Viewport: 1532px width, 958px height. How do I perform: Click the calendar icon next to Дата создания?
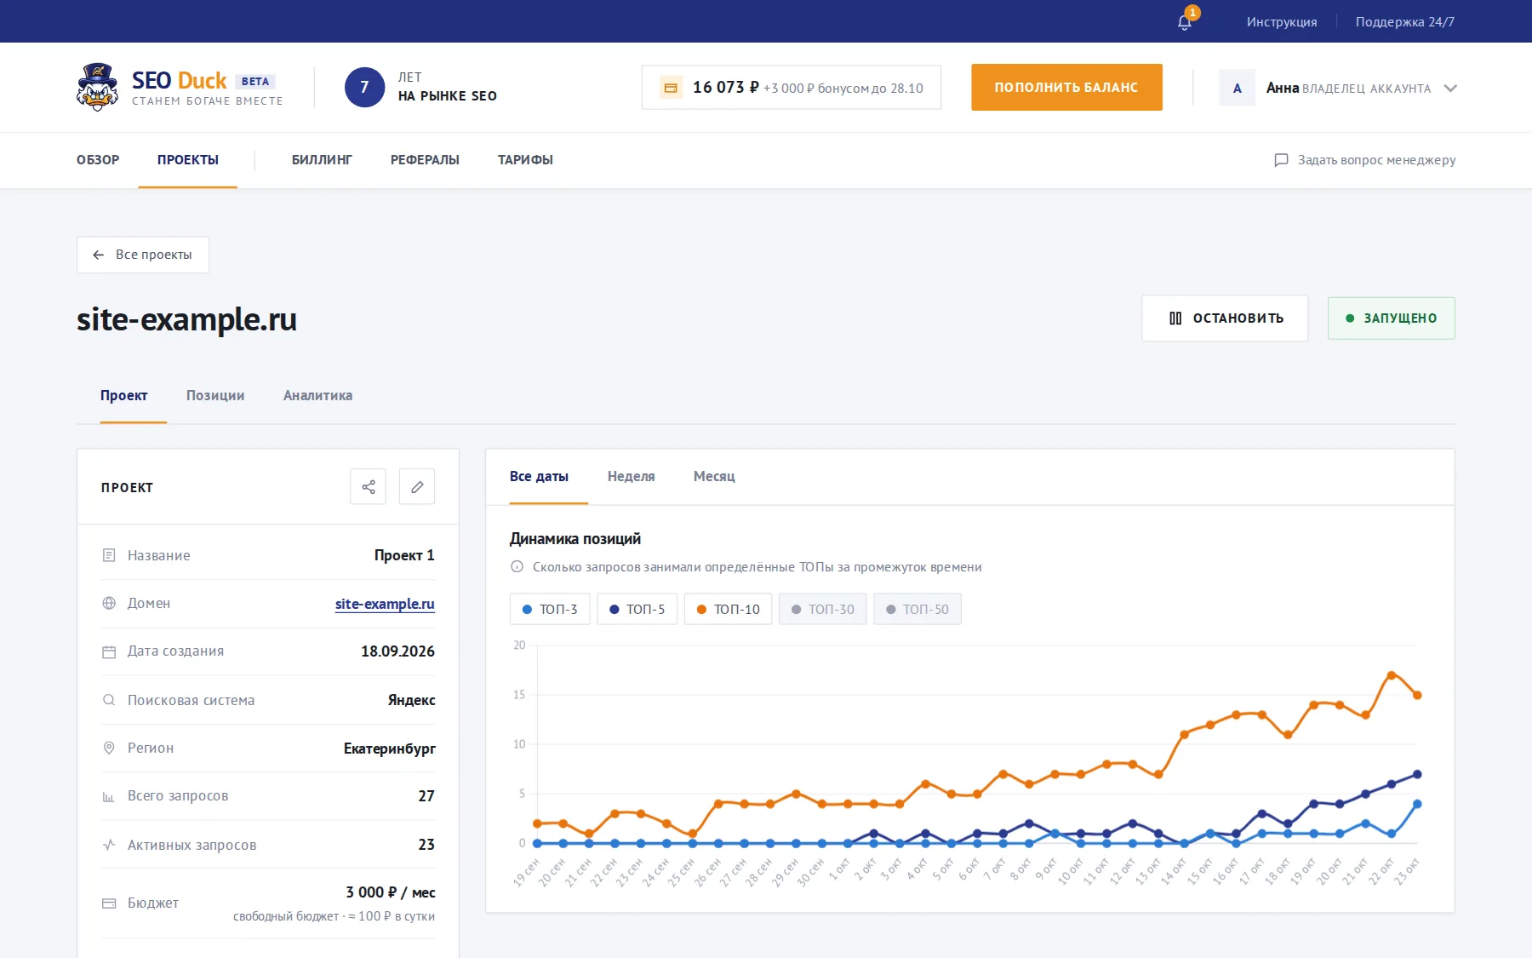(109, 651)
